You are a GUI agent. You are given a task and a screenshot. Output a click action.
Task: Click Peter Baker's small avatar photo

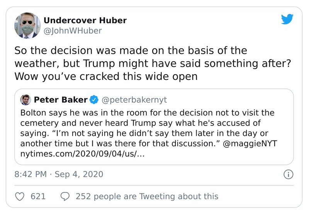[25, 100]
